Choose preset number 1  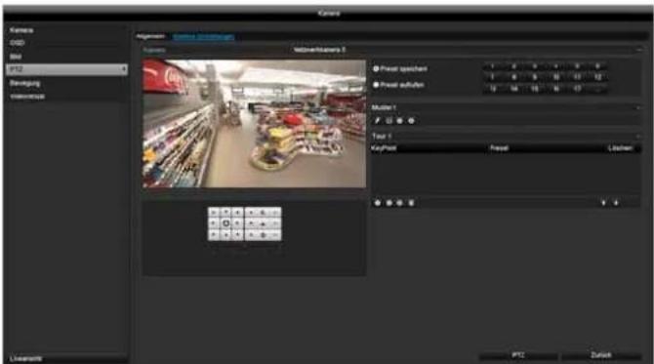click(x=493, y=66)
